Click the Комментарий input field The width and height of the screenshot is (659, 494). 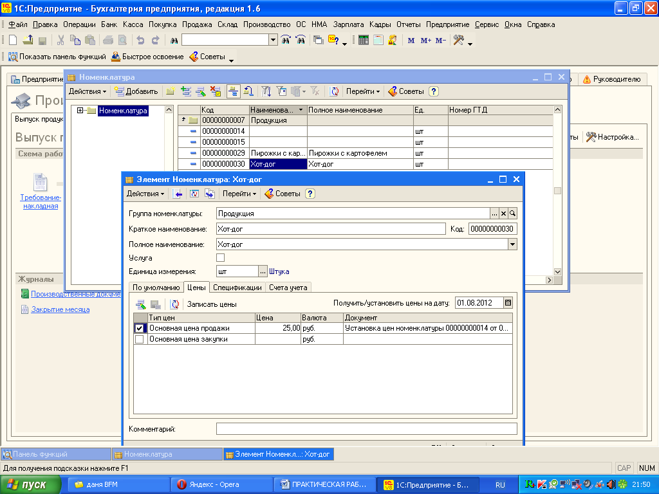tap(366, 429)
